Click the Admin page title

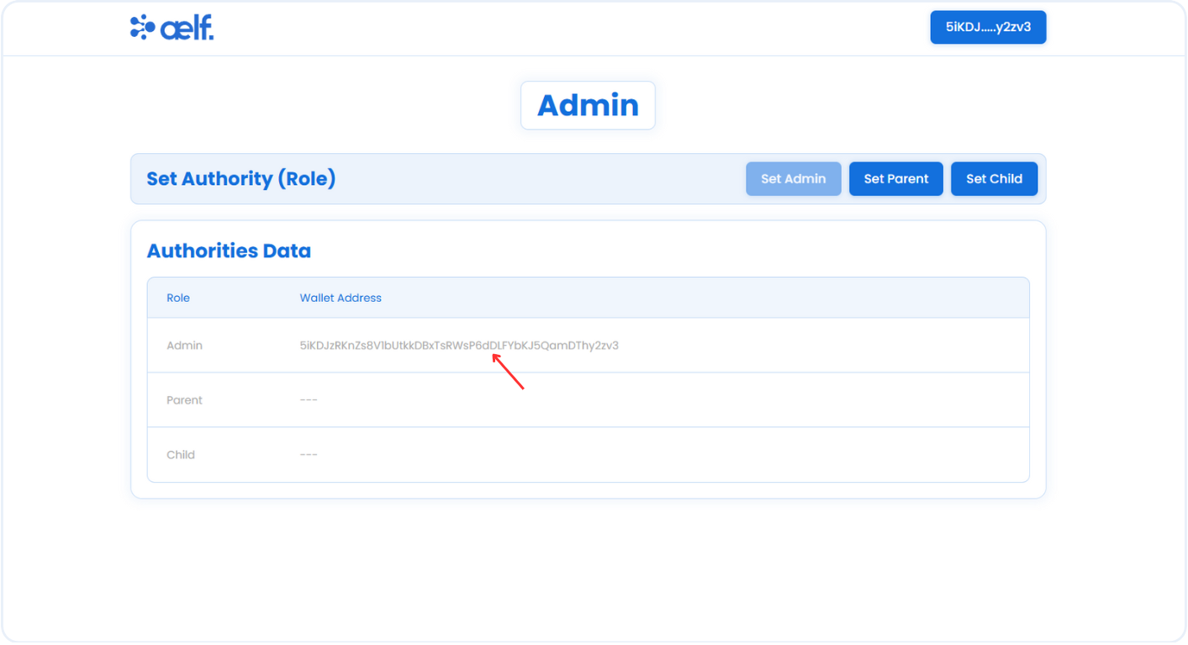pyautogui.click(x=588, y=105)
